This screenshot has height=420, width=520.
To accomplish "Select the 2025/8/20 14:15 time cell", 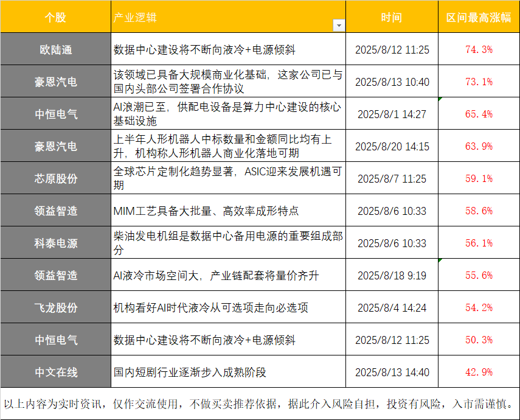I will [x=392, y=145].
